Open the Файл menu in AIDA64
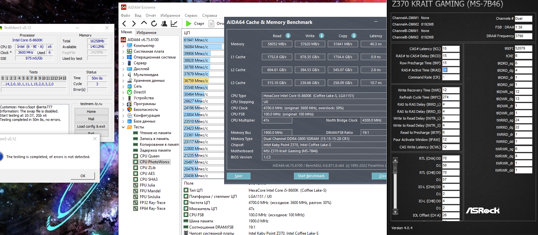The height and width of the screenshot is (235, 538). [x=126, y=16]
